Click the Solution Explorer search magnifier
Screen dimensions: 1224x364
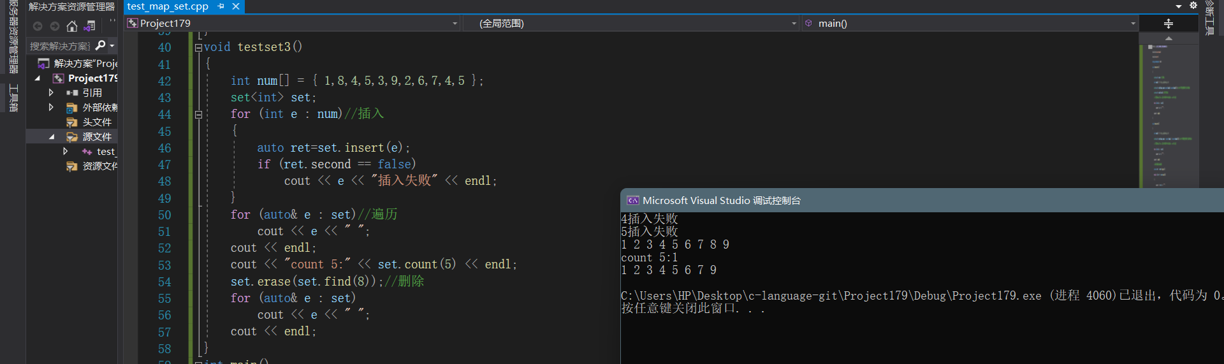coord(100,45)
